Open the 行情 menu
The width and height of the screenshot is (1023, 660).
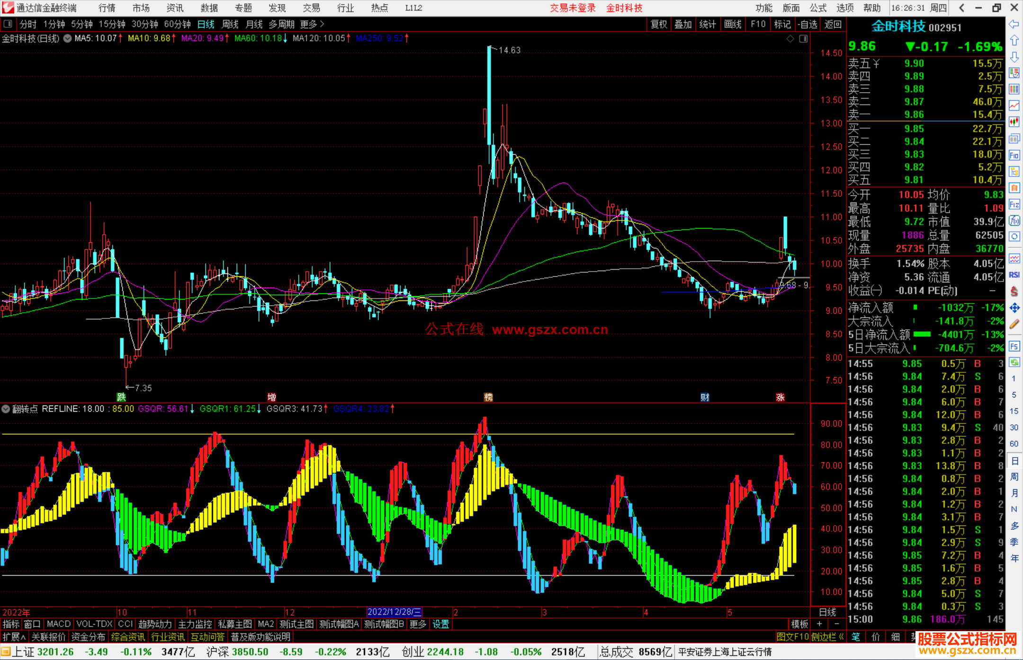[107, 8]
